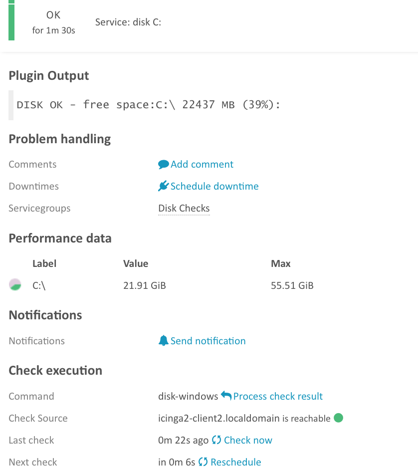418x471 pixels.
Task: Click the bell icon beside Send notification
Action: [x=164, y=340]
